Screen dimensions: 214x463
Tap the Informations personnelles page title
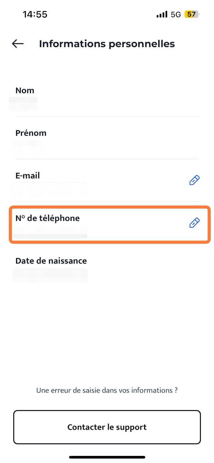107,44
